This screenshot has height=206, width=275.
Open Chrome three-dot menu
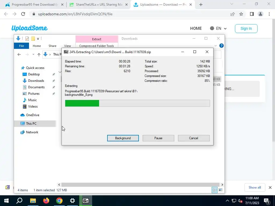269,14
